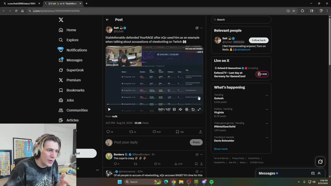331x186 pixels.
Task: Open the vulk source link
Action: tap(115, 117)
